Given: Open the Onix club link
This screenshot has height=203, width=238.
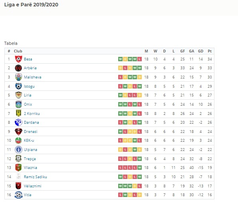Looking at the screenshot, I should click(x=28, y=105).
